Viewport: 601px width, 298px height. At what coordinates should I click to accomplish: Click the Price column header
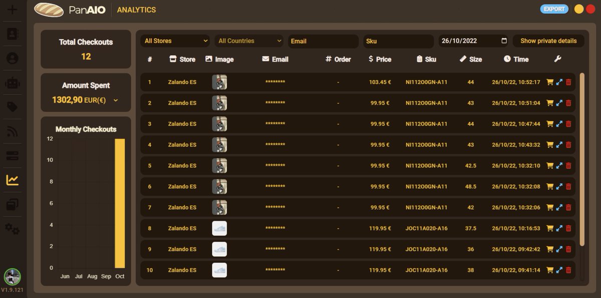(x=380, y=59)
